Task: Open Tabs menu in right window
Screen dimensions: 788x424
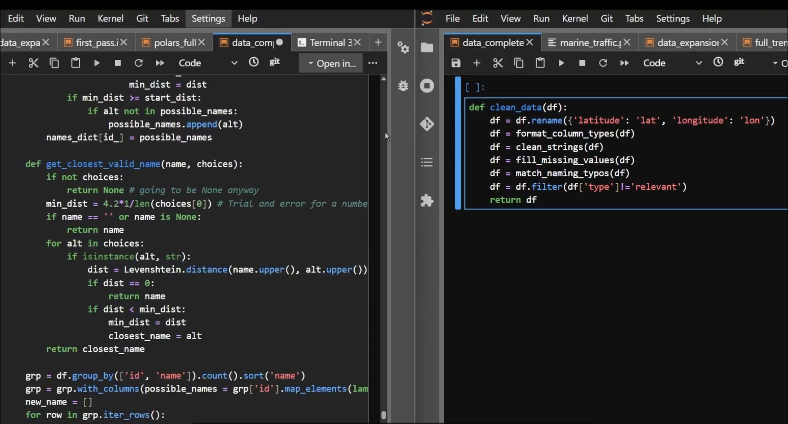Action: coord(634,19)
